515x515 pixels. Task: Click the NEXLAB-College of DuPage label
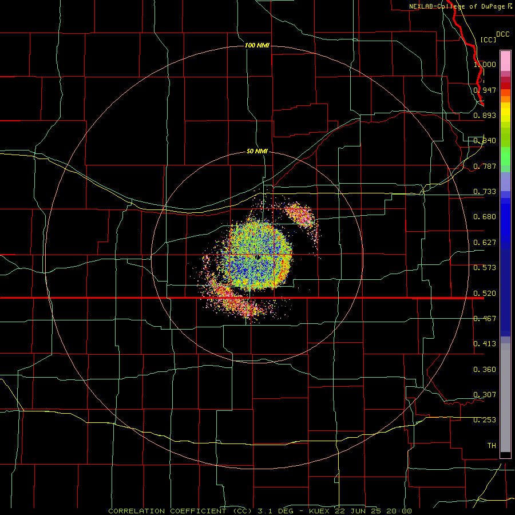457,6
